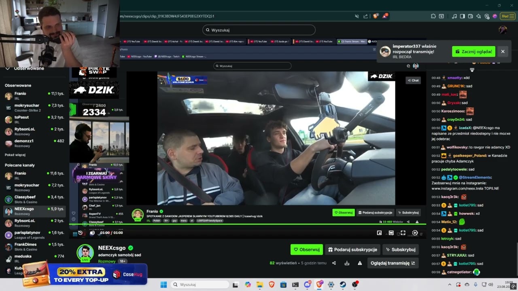Launch File Explorer from the taskbar
The width and height of the screenshot is (518, 291).
click(259, 285)
